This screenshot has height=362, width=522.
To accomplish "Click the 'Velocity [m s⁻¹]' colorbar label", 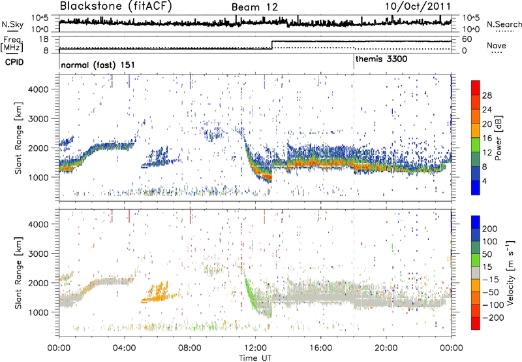I will click(510, 272).
